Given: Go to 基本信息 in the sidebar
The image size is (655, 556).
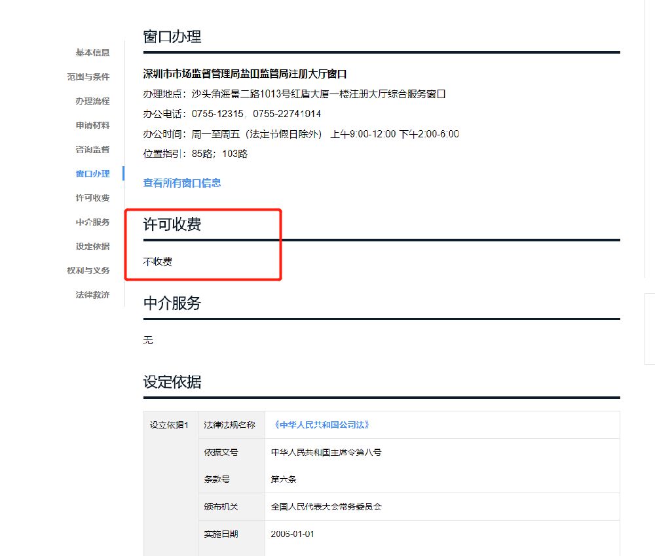Looking at the screenshot, I should 92,53.
